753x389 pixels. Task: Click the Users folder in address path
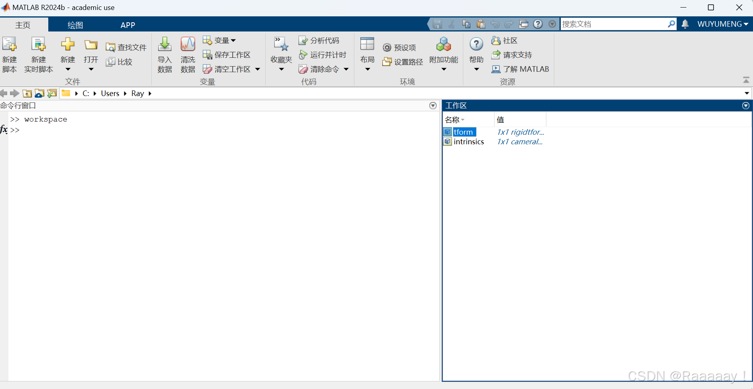pos(110,93)
